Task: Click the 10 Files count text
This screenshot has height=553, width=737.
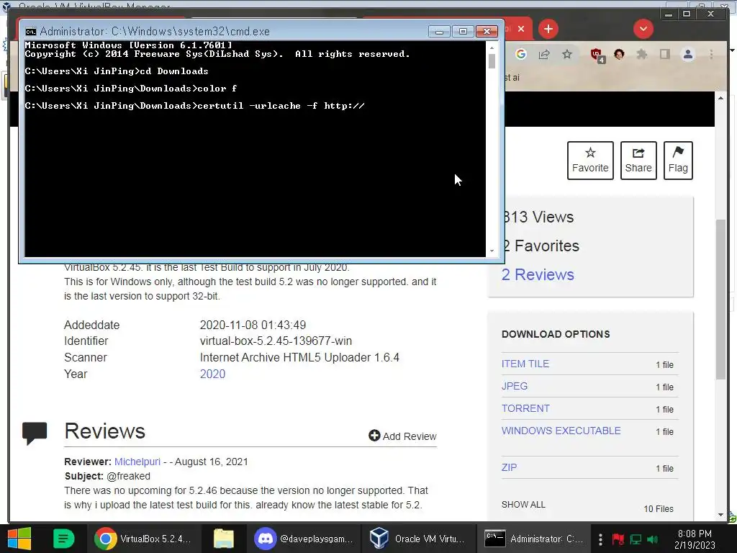Action: (x=659, y=509)
